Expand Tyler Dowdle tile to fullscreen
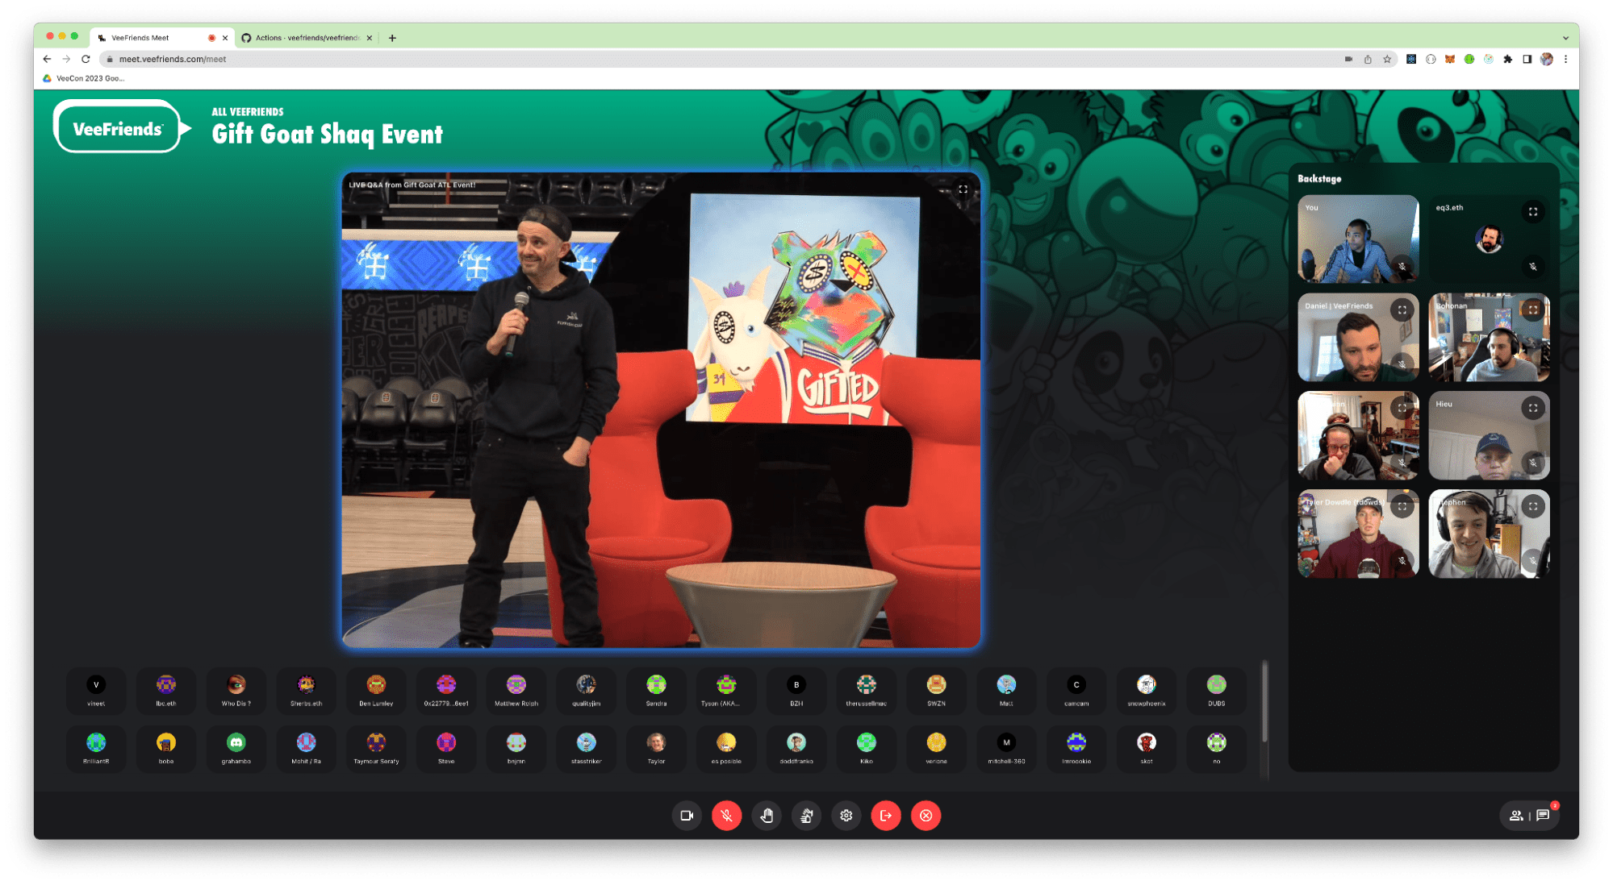1613x885 pixels. [x=1402, y=507]
